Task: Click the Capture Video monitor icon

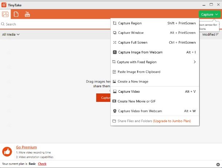Action: [115, 92]
